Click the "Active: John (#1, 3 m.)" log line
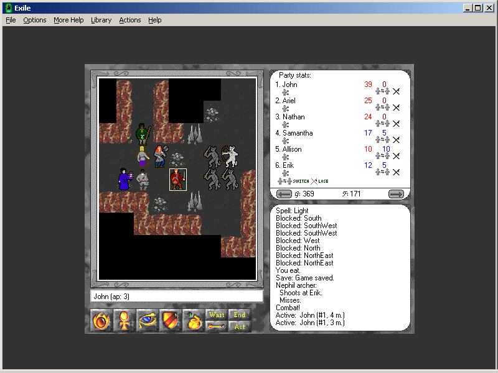This screenshot has height=373, width=498. pyautogui.click(x=310, y=323)
